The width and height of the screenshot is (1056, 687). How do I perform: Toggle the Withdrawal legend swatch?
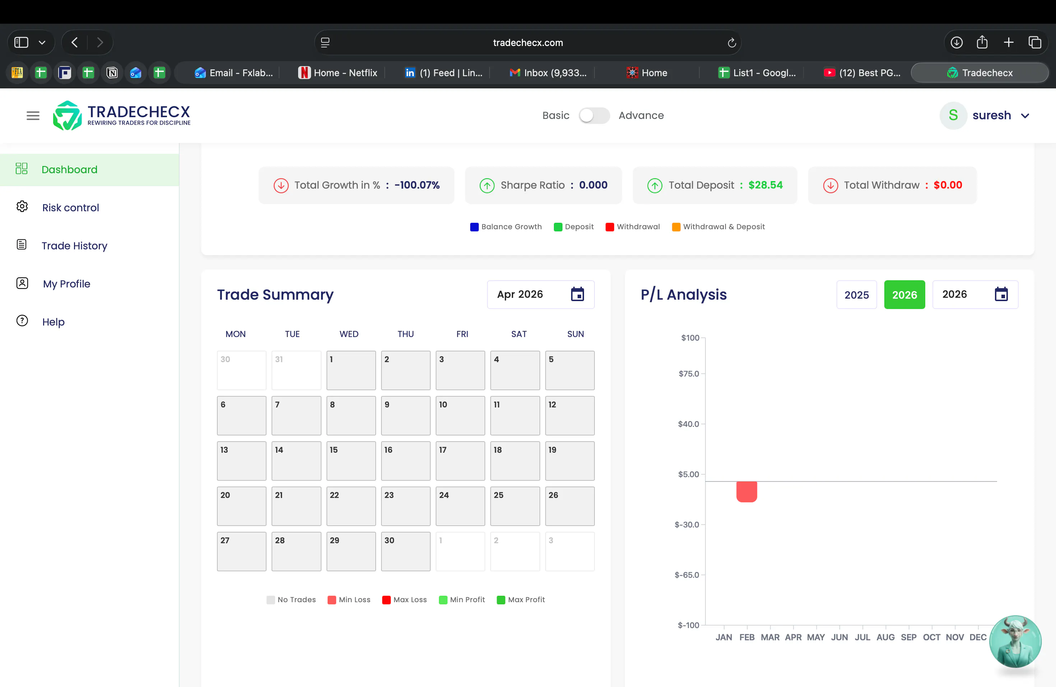(610, 227)
